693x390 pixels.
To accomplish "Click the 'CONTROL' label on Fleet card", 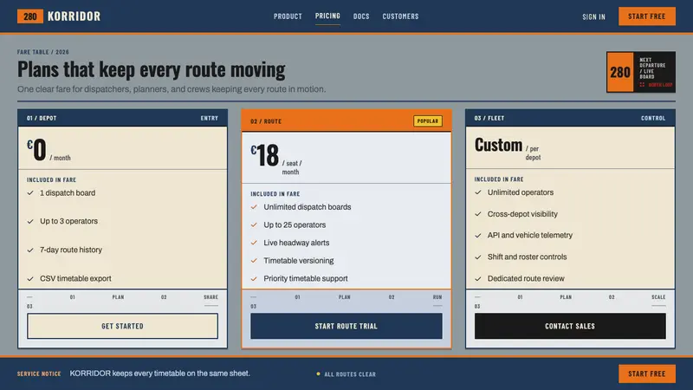I will (653, 118).
